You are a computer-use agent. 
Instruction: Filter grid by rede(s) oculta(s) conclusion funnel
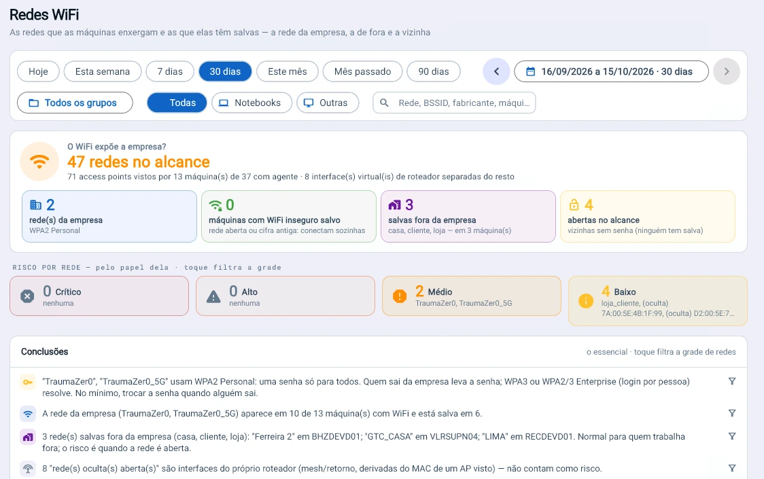pyautogui.click(x=732, y=468)
